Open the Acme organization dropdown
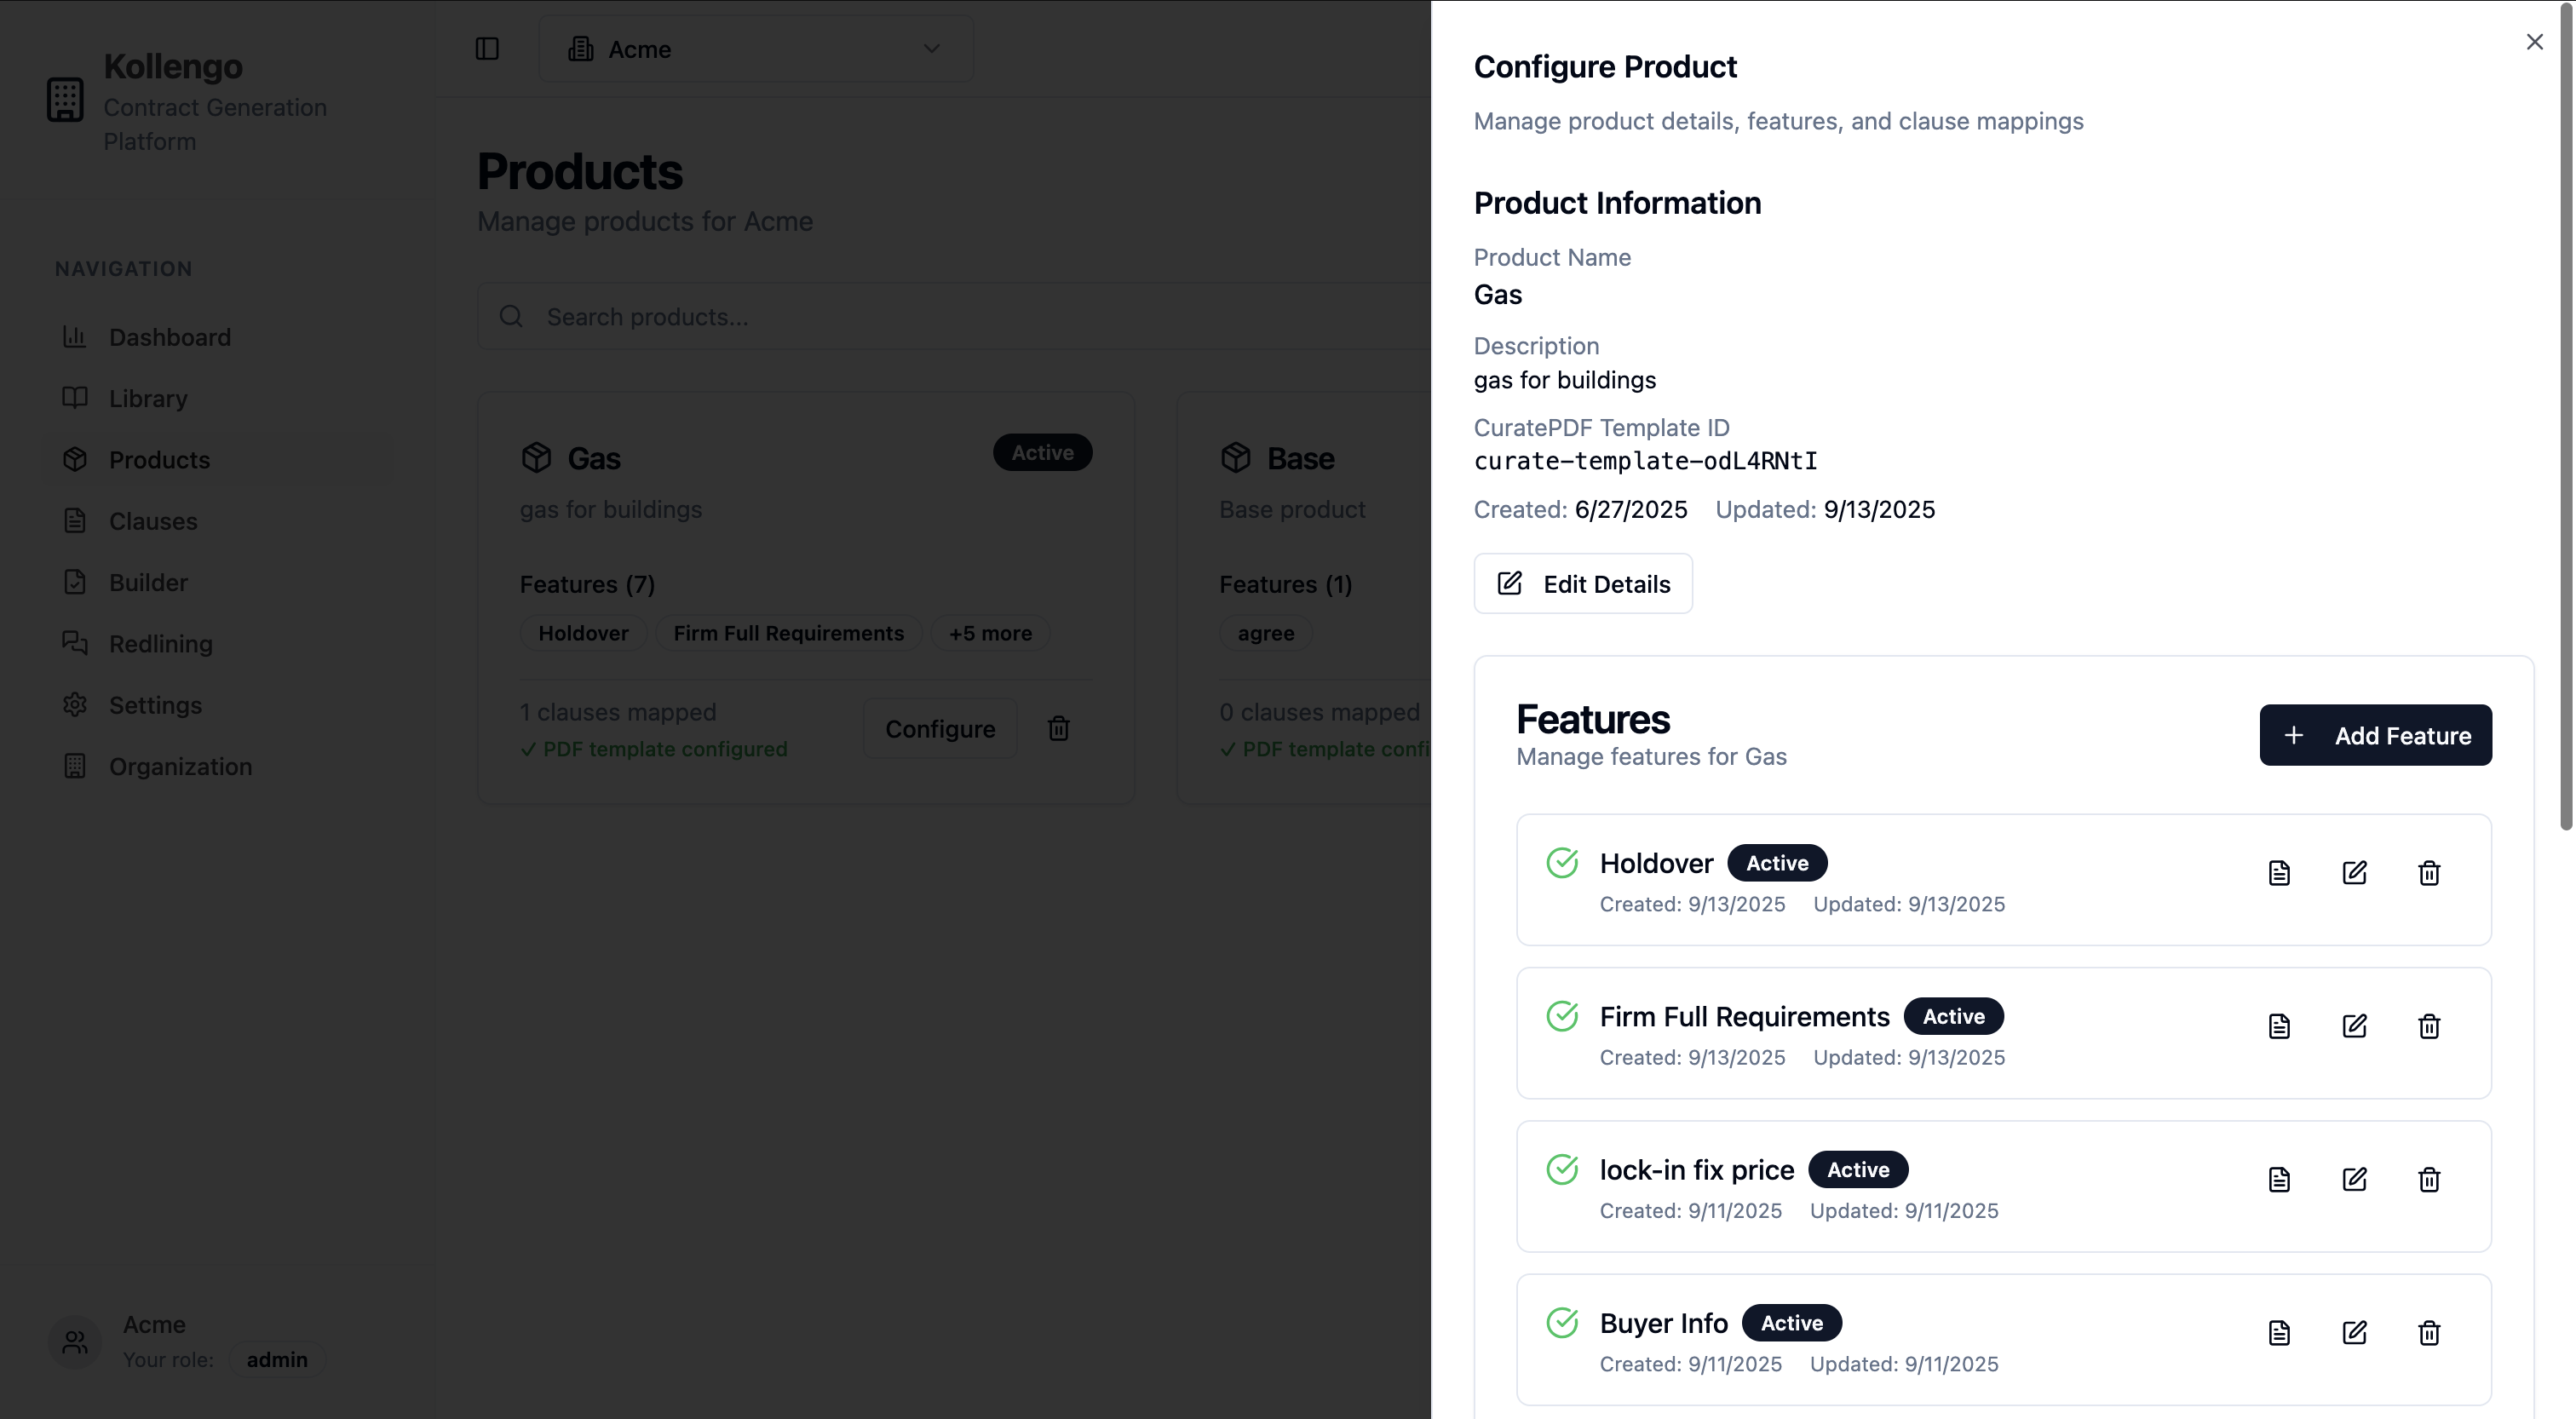2576x1419 pixels. pyautogui.click(x=755, y=49)
